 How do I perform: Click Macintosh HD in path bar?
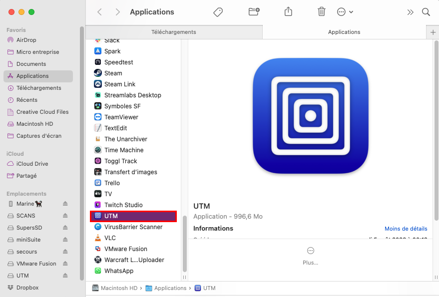pyautogui.click(x=115, y=288)
